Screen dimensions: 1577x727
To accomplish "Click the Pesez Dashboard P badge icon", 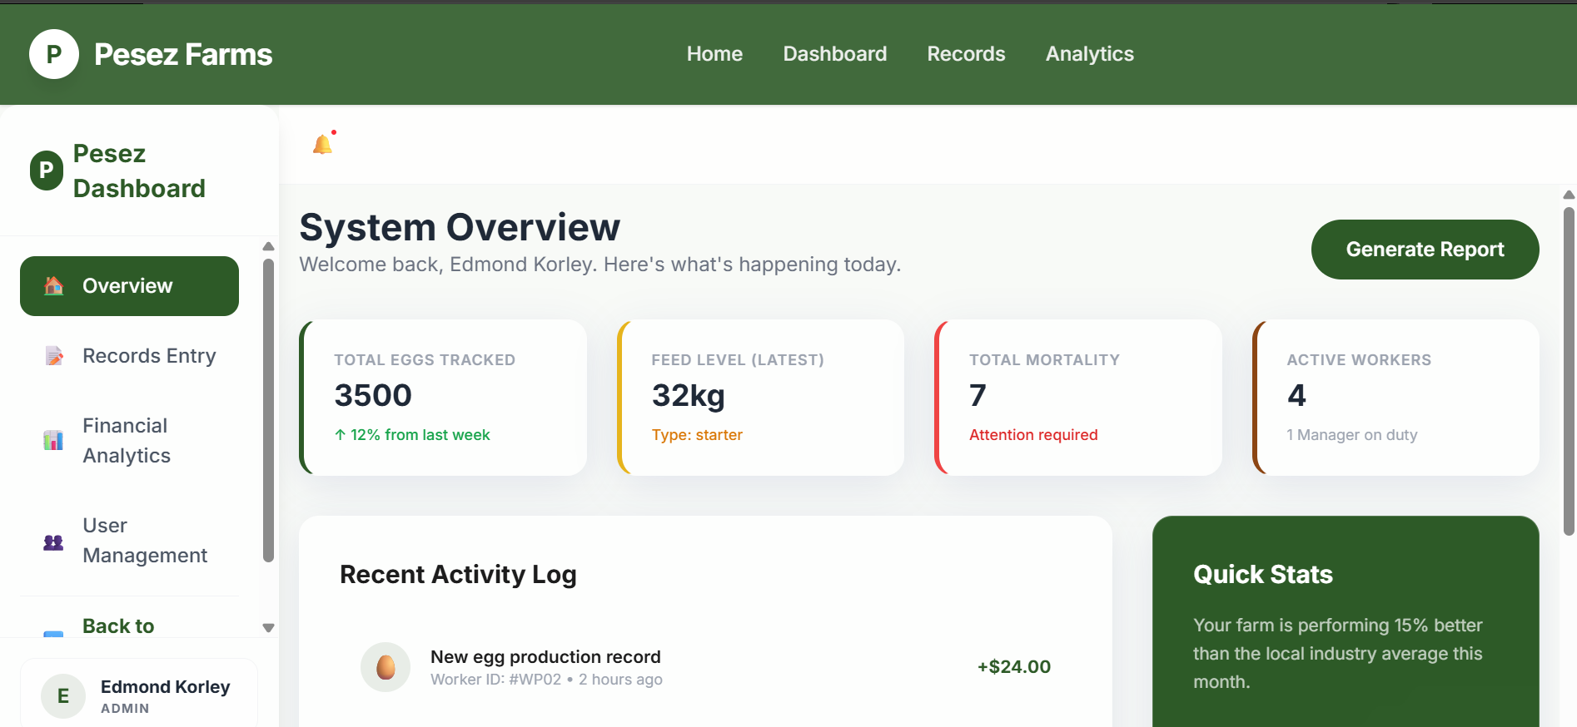I will (x=47, y=171).
